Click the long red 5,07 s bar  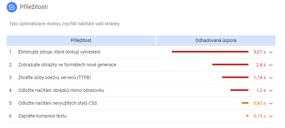coord(210,52)
